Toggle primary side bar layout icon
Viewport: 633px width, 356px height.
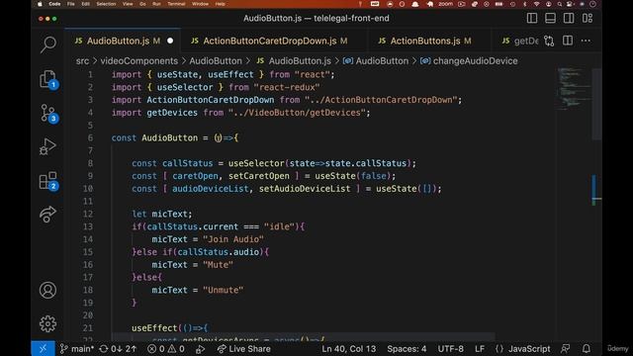click(x=532, y=18)
